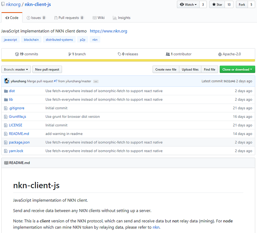Image resolution: width=257 pixels, height=233 pixels.
Task: Click the file icon for README.md row
Action: 6,134
